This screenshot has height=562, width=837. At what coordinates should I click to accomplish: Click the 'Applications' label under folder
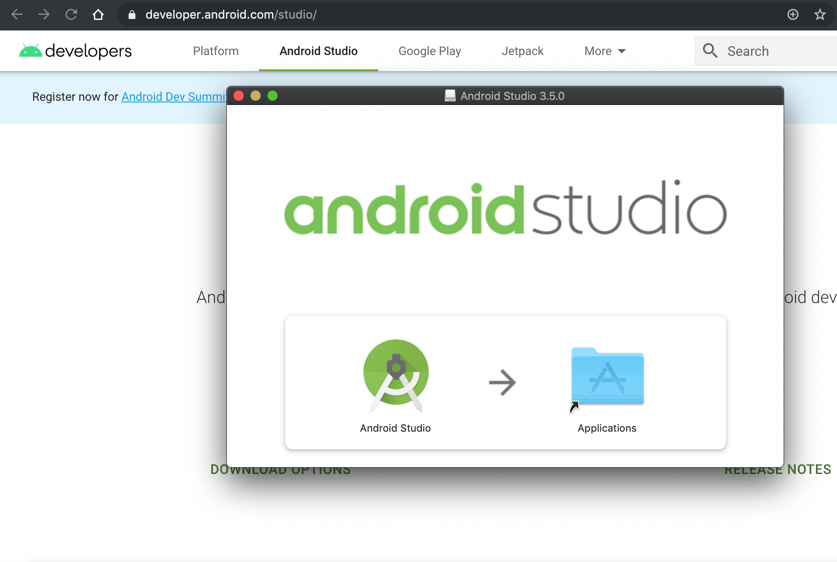pos(607,428)
